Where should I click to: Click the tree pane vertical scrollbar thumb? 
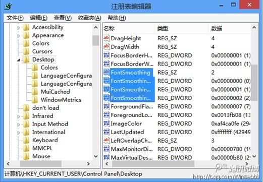[x=96, y=40]
